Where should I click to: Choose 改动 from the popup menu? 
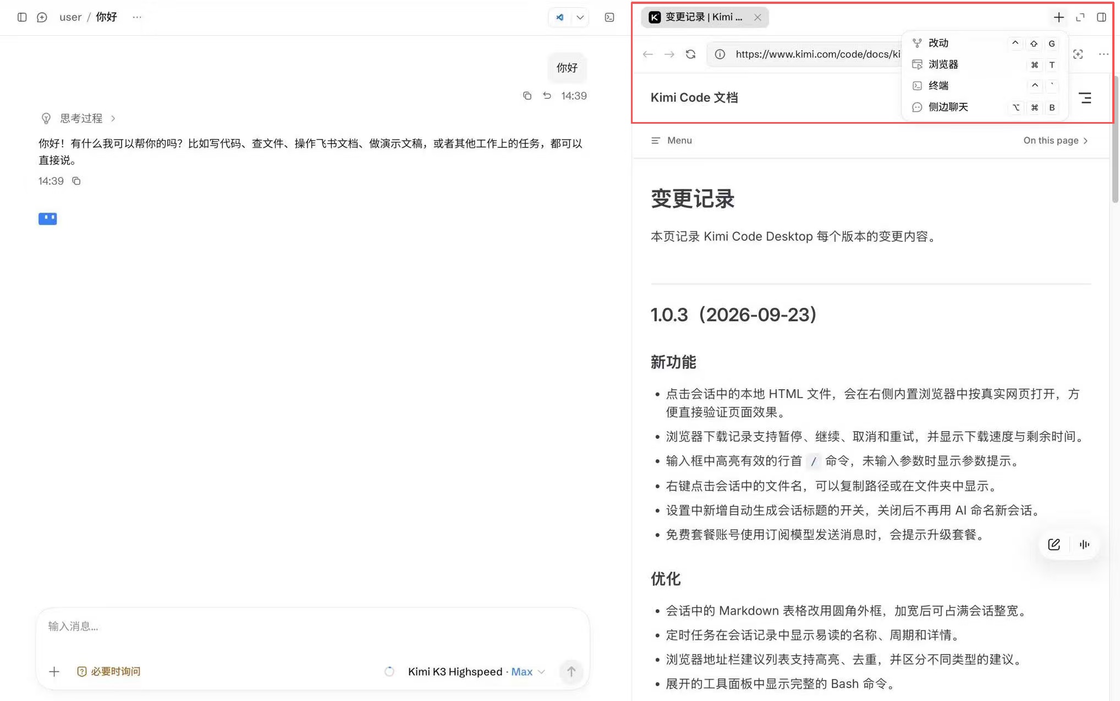click(985, 43)
